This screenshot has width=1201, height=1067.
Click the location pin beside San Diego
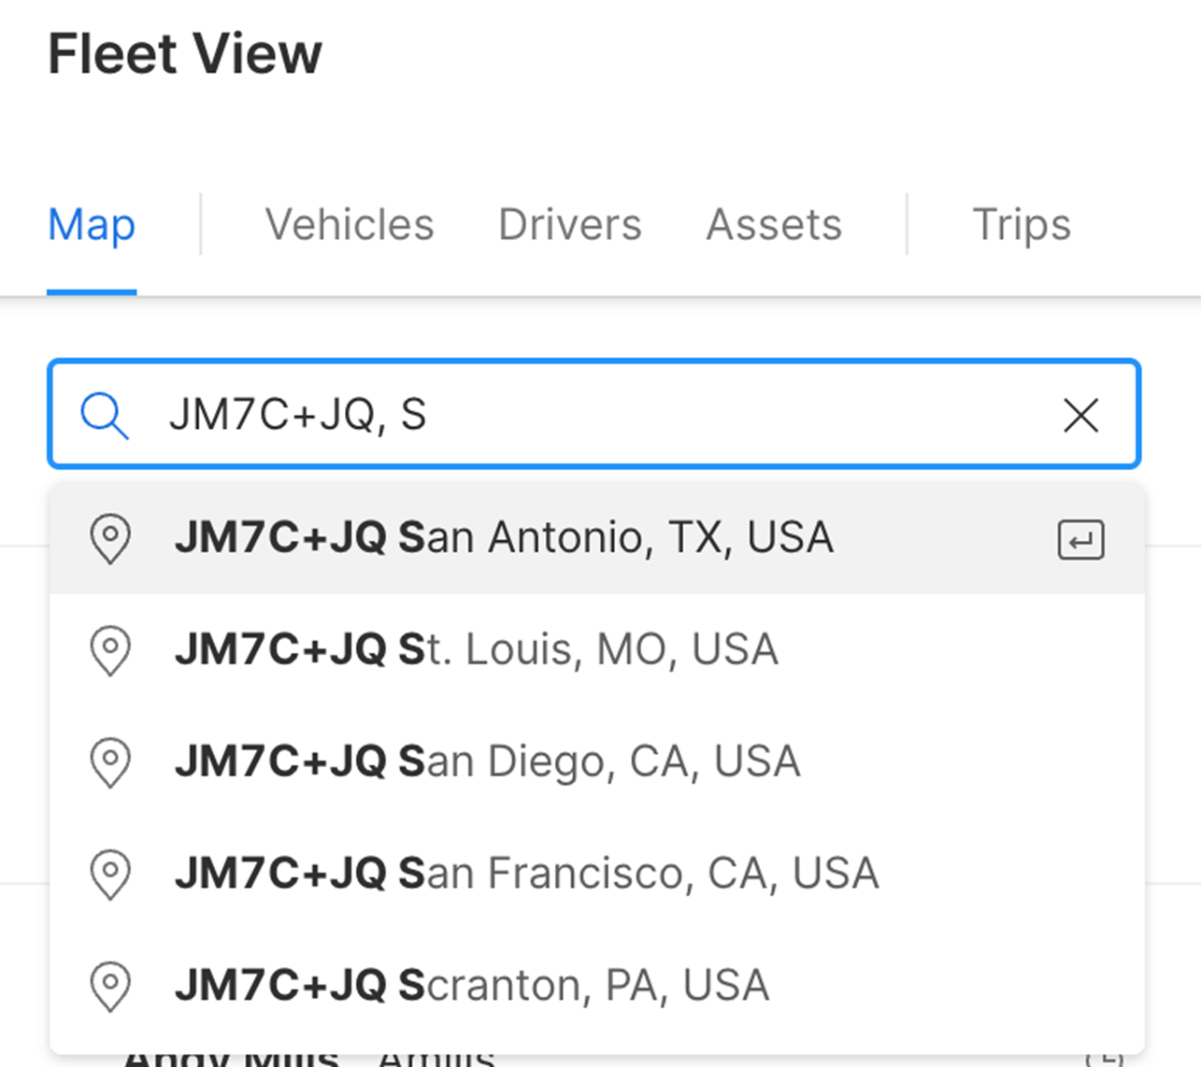[110, 762]
